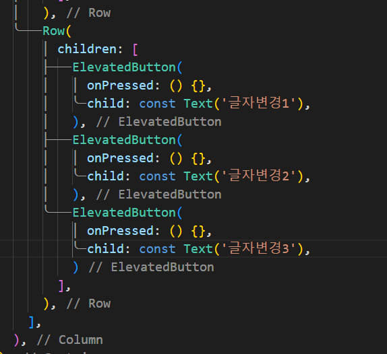Click 'onPressed' in the 글자변경1 button
The height and width of the screenshot is (354, 387).
tap(120, 85)
